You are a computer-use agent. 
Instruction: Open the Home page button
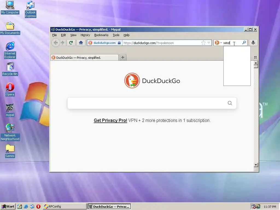pos(81,43)
